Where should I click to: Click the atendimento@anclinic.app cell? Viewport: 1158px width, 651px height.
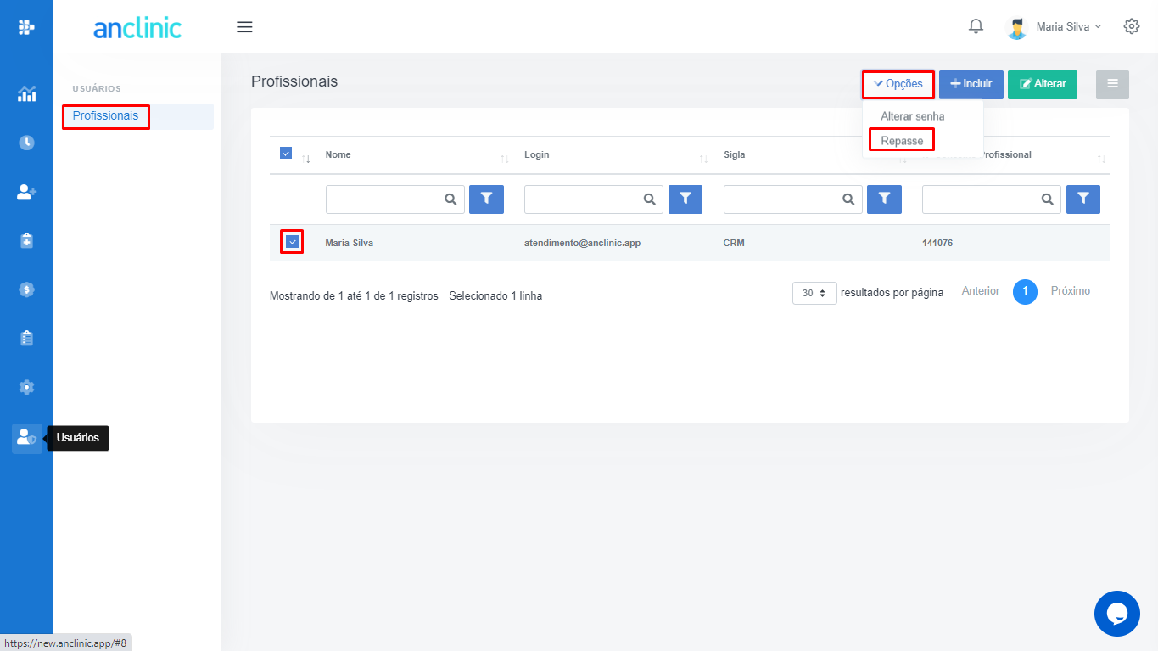coord(582,243)
